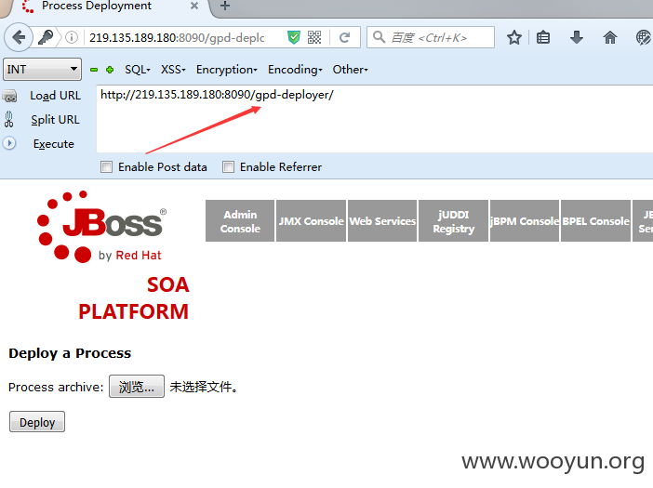
Task: Open the BPEL Console tab
Action: coord(596,221)
